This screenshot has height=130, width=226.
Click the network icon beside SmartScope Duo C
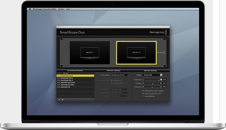point(58,78)
